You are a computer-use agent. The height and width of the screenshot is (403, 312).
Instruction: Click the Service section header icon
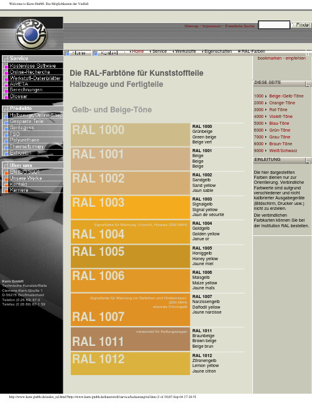(x=5, y=59)
